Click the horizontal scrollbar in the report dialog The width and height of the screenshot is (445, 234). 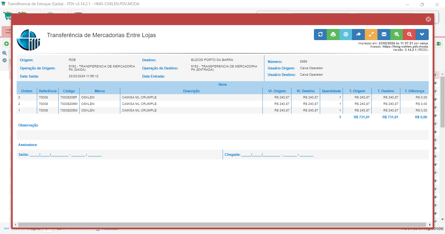point(222,225)
